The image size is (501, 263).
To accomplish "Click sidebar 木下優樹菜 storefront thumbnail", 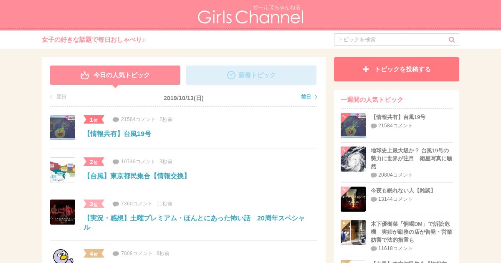I will pyautogui.click(x=353, y=233).
